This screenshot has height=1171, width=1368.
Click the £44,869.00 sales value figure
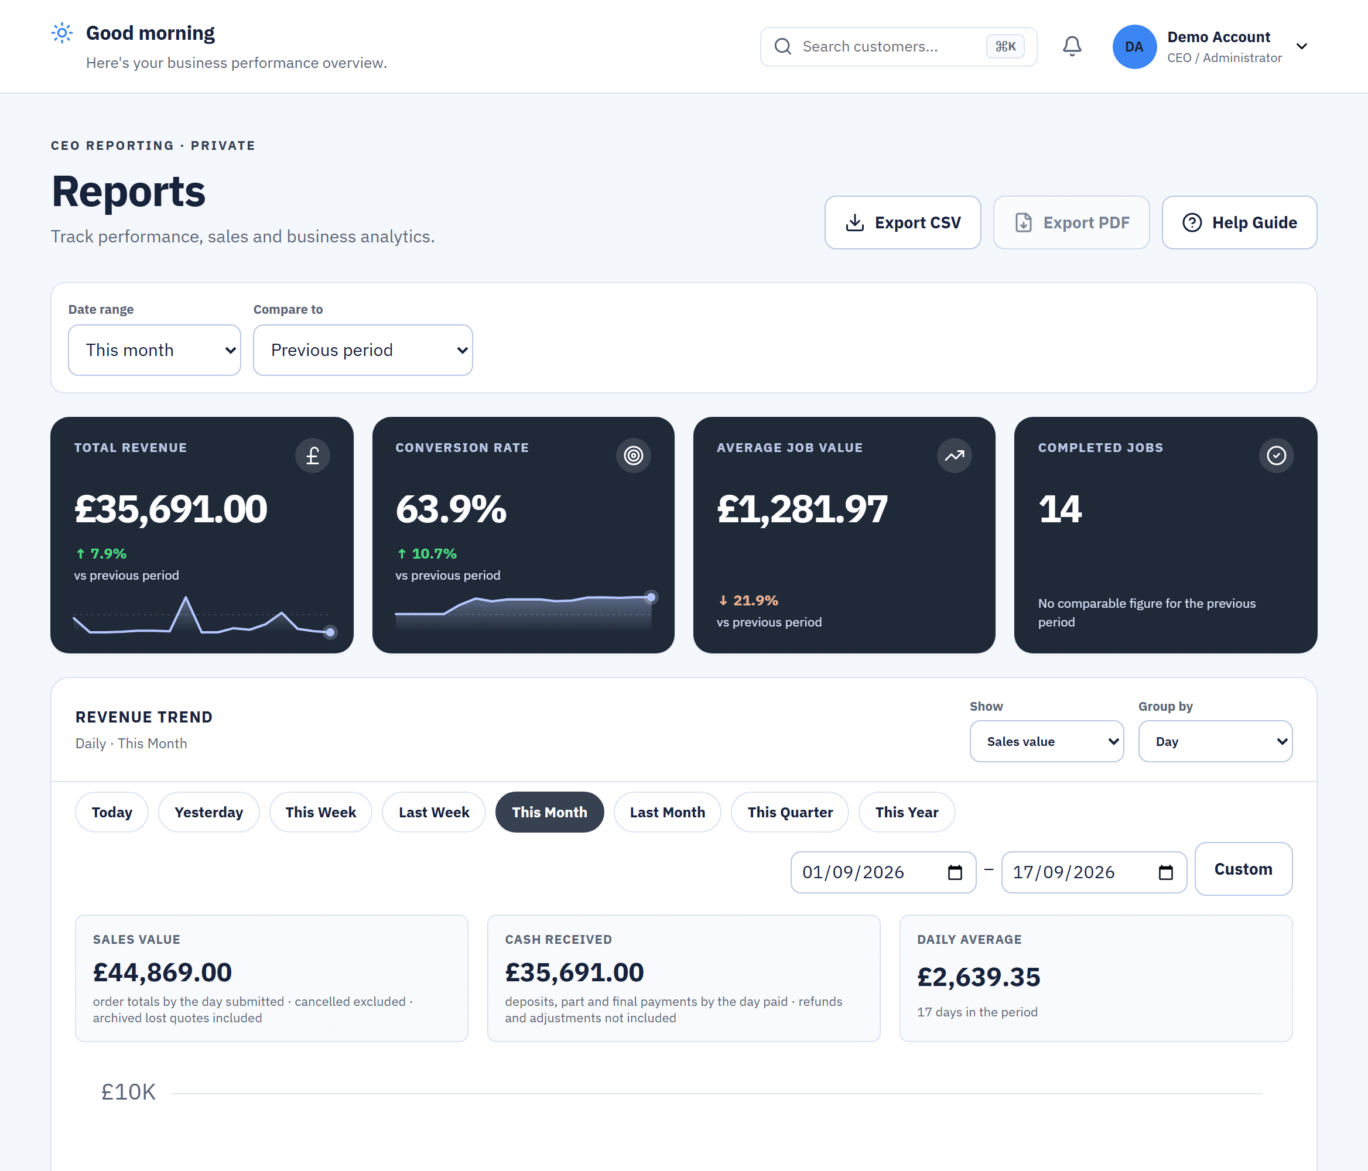pyautogui.click(x=162, y=973)
